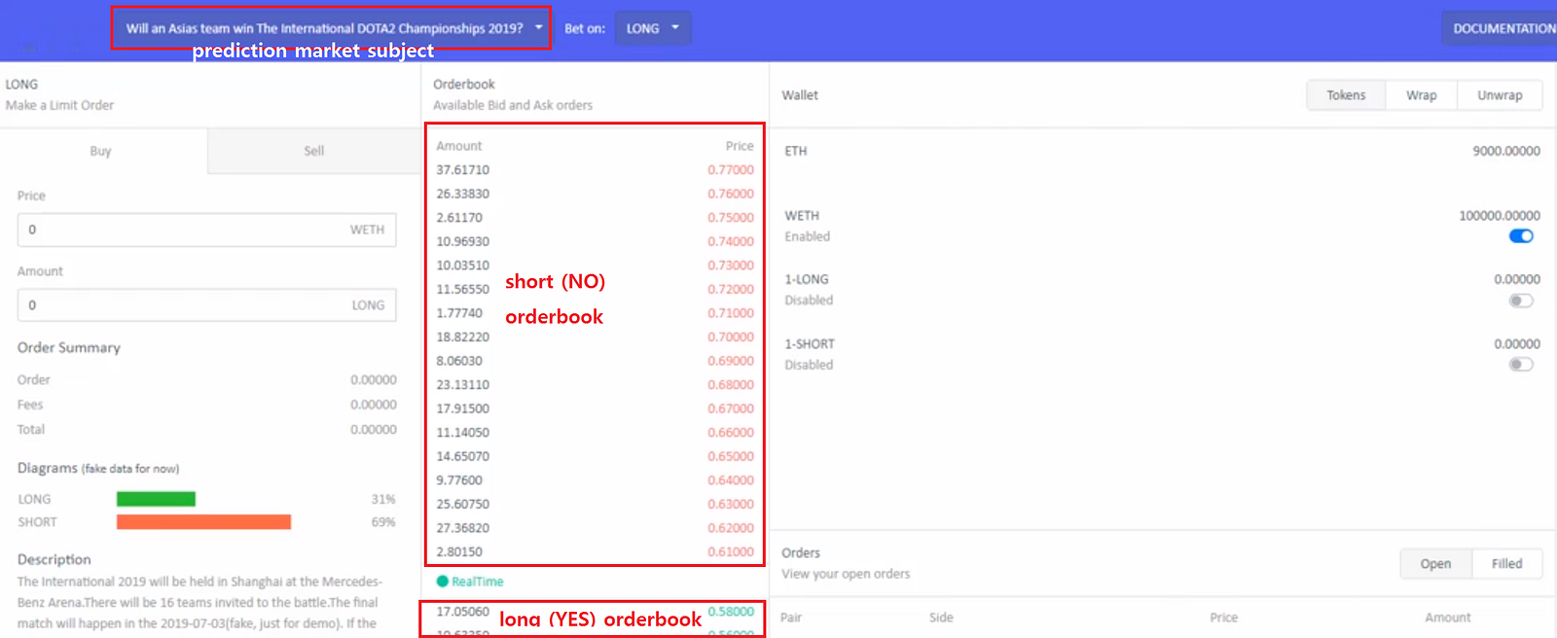The height and width of the screenshot is (638, 1557).
Task: Focus the Amount LONG input field
Action: tap(206, 305)
